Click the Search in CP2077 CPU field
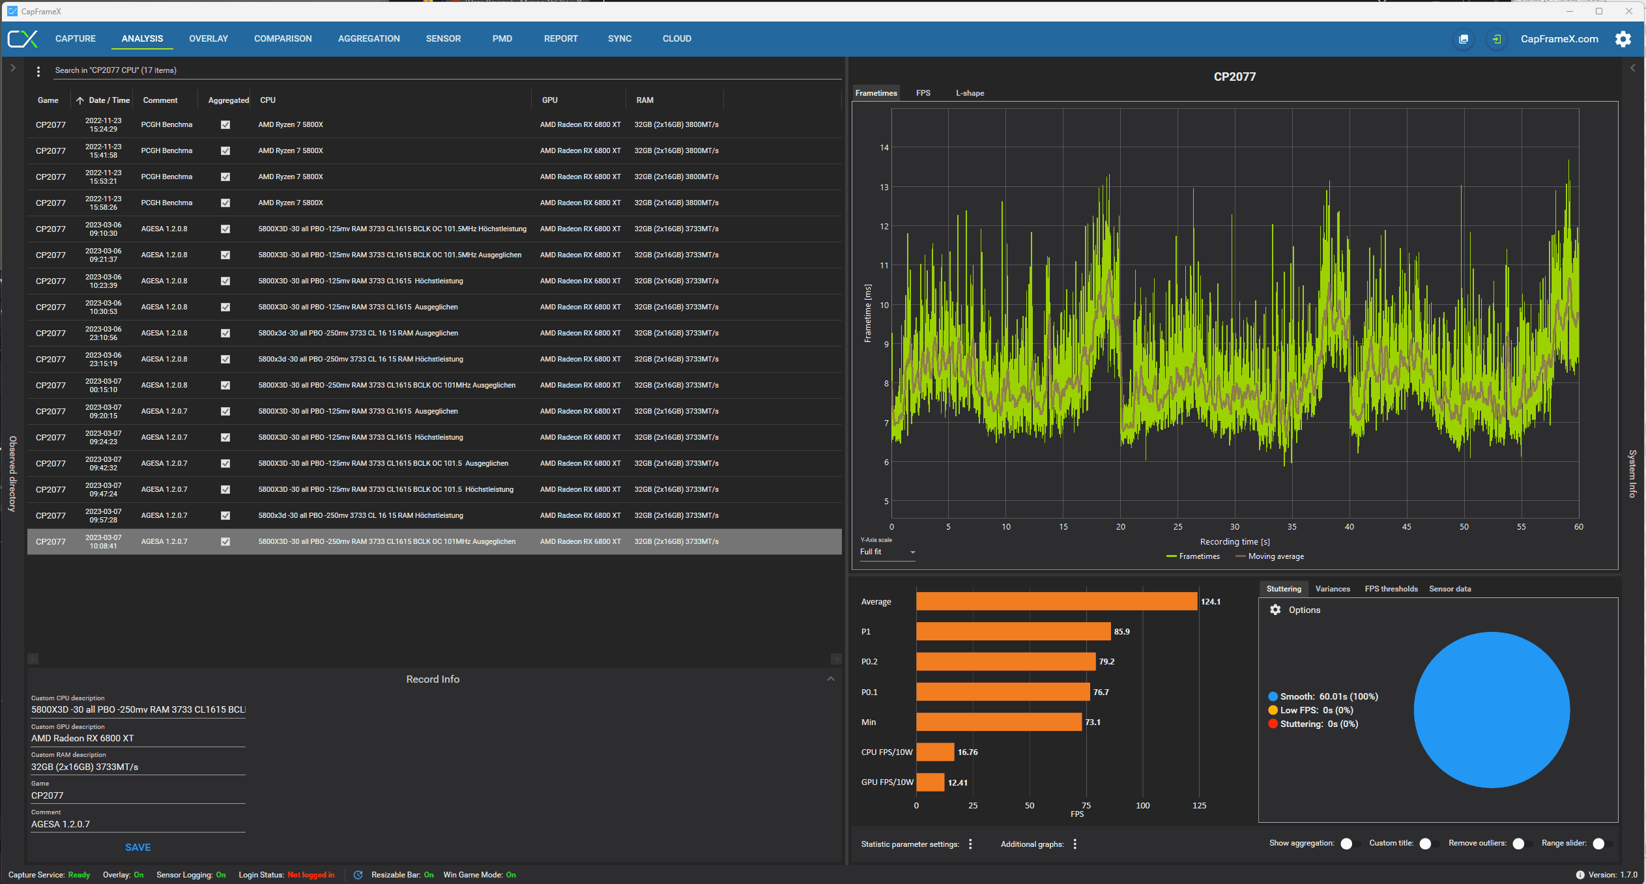Screen dimensions: 1646x884 pyautogui.click(x=447, y=70)
